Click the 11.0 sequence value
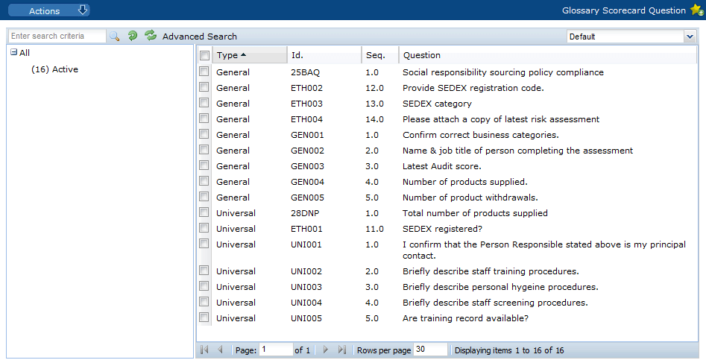 [x=374, y=229]
